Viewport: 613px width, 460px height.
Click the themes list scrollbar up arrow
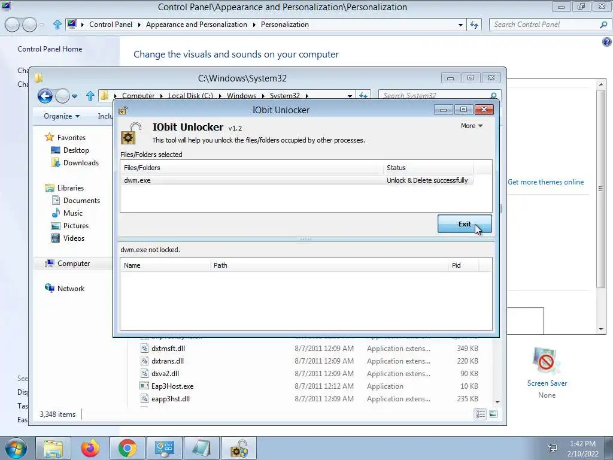pos(601,84)
